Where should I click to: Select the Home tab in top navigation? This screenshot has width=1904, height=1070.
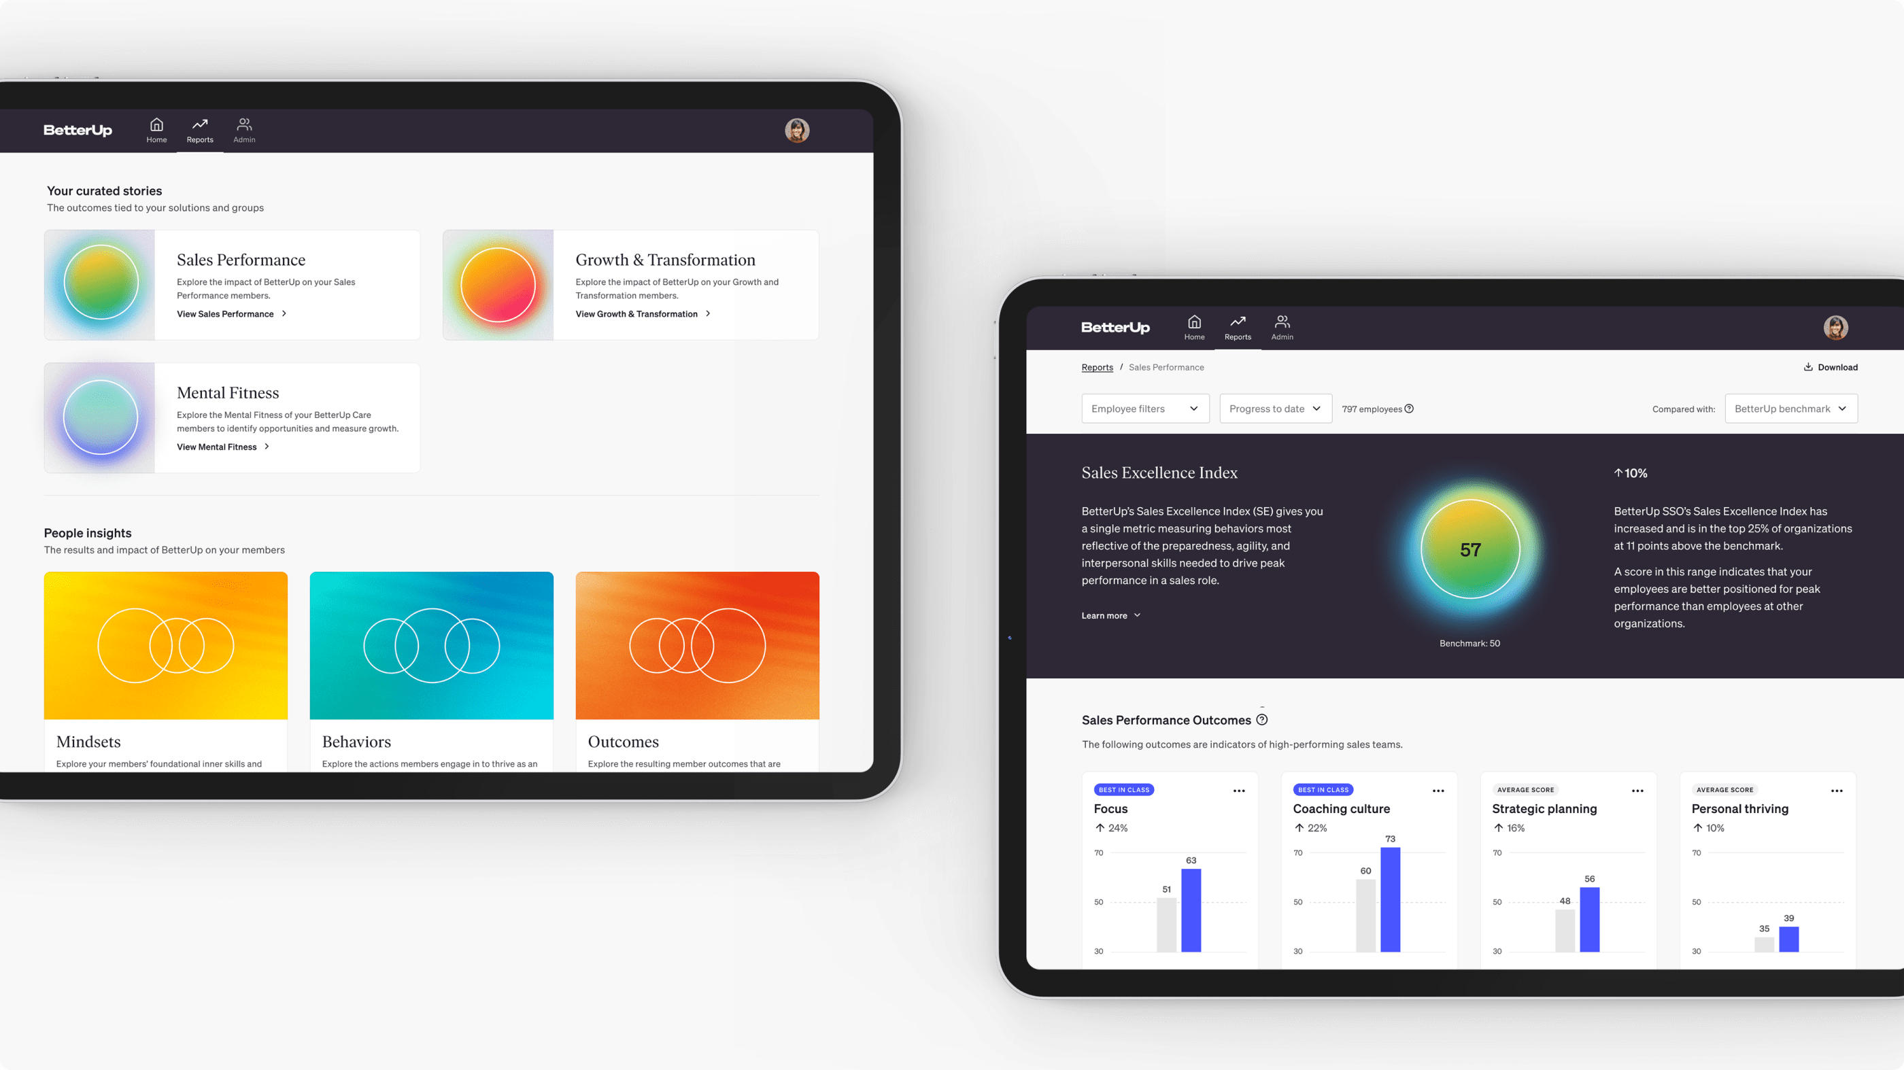[x=156, y=129]
